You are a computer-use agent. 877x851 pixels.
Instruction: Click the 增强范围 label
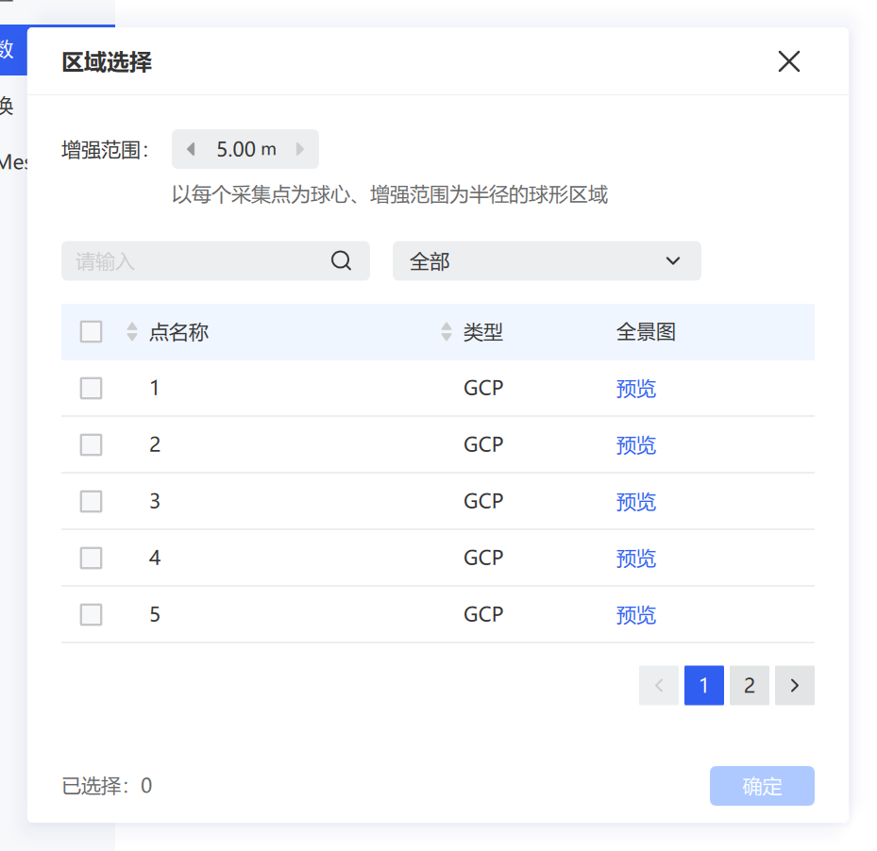(105, 150)
